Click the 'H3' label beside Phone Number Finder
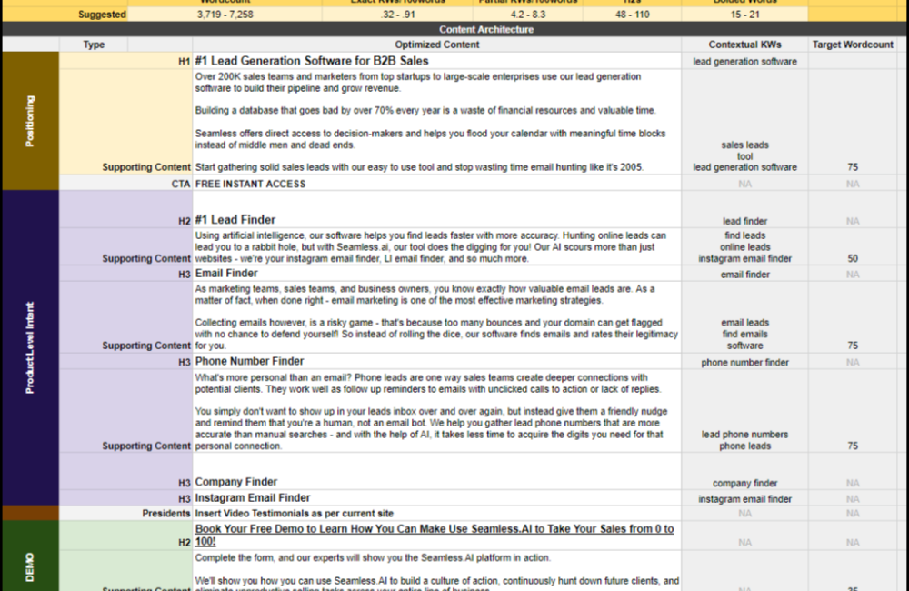This screenshot has width=909, height=591. pos(185,363)
